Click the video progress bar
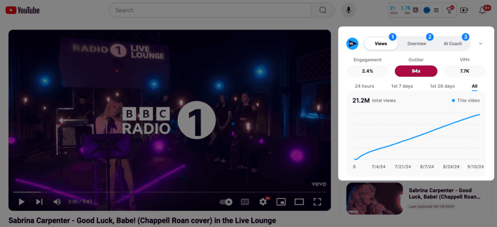The image size is (497, 227). tap(169, 192)
